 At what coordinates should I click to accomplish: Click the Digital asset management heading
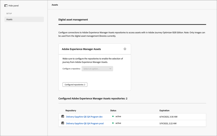pyautogui.click(x=73, y=20)
